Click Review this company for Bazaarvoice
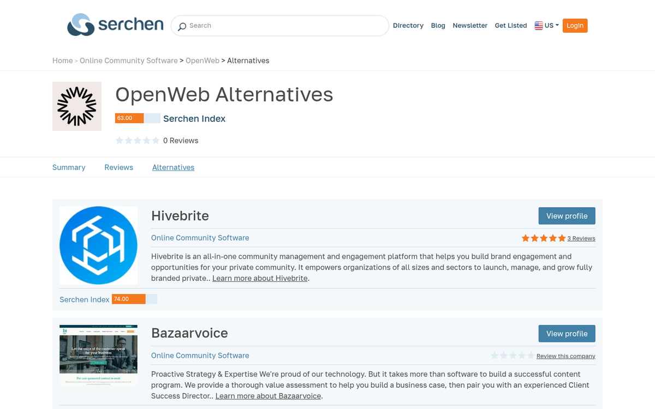The width and height of the screenshot is (655, 409). click(565, 356)
